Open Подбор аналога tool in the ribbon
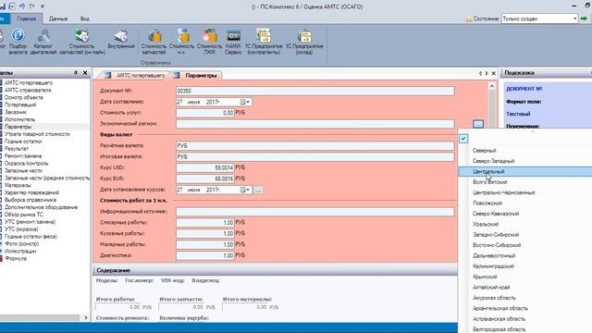Viewport: 592px width, 333px height. 18,42
